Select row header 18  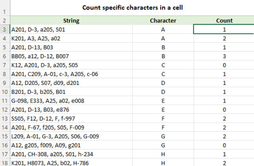[x=5, y=162]
